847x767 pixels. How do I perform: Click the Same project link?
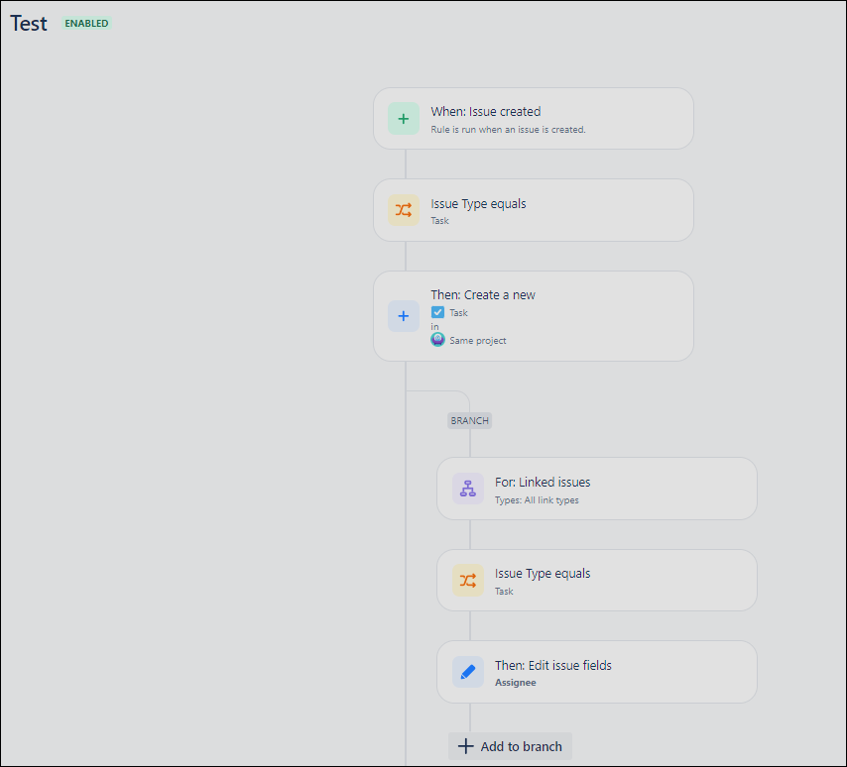point(477,339)
